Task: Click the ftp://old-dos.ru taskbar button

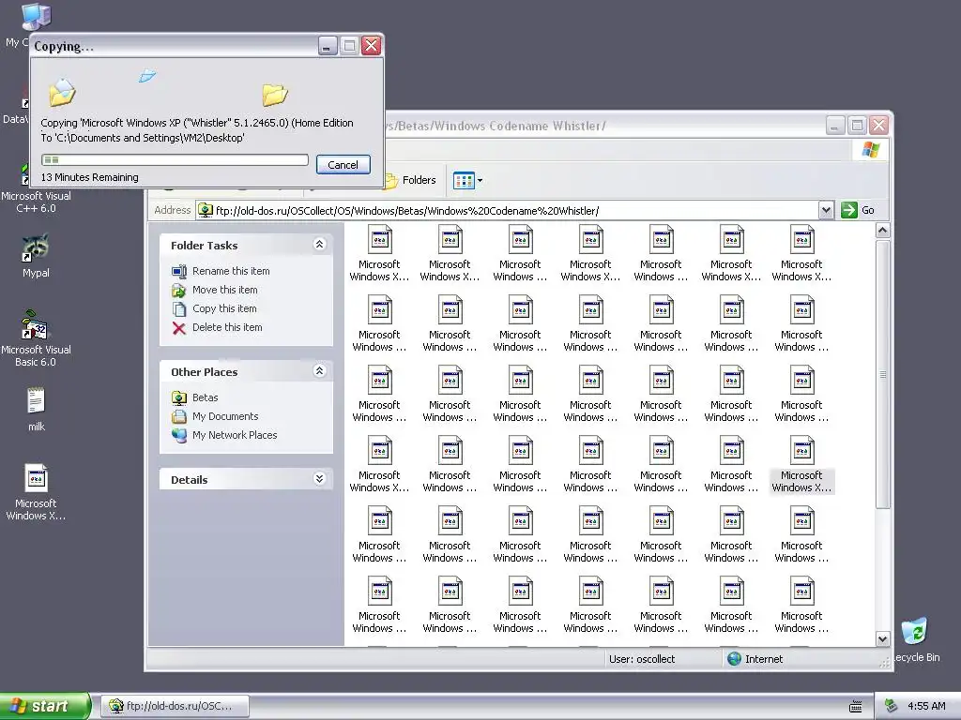Action: pyautogui.click(x=175, y=706)
